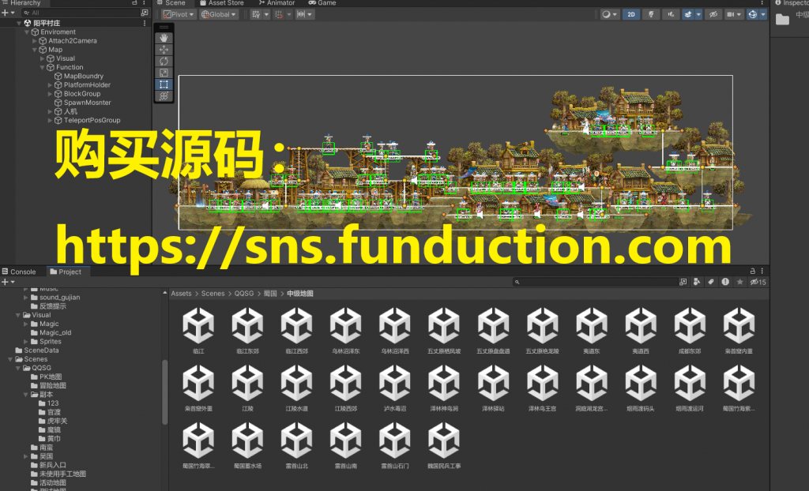Click the Assets breadcrumb link
Viewport: 809px width, 491px height.
click(x=181, y=293)
